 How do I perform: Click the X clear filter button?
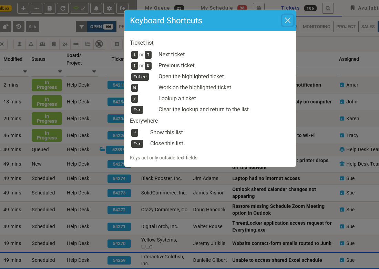(x=2, y=44)
